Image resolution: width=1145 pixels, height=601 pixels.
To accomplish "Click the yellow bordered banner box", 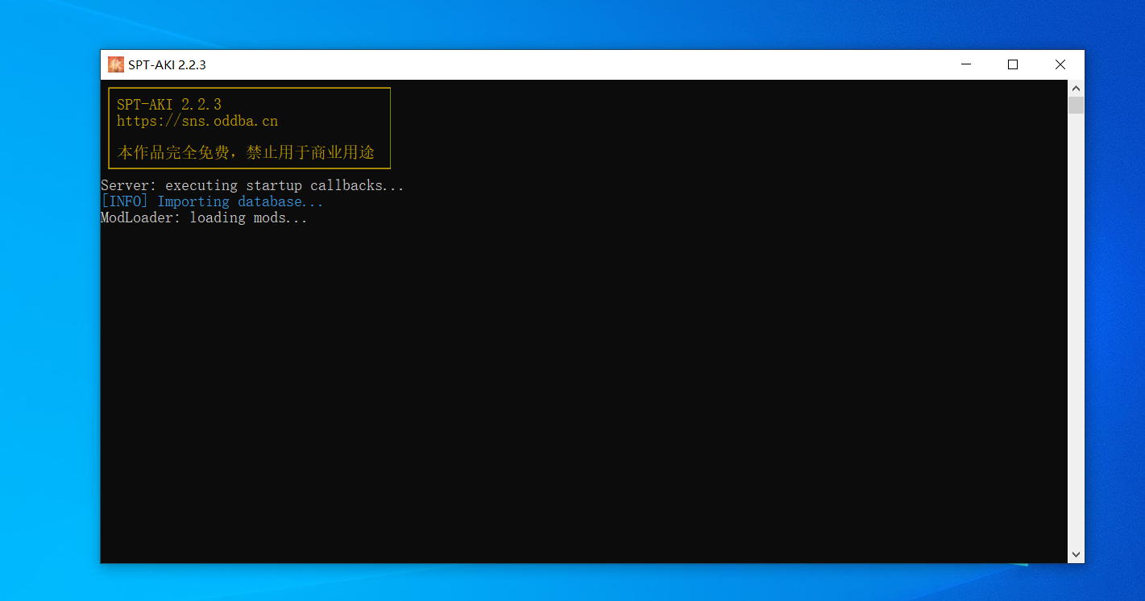I will tap(248, 127).
